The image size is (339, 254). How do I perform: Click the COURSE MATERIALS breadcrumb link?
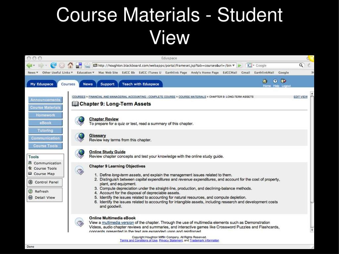[192, 97]
